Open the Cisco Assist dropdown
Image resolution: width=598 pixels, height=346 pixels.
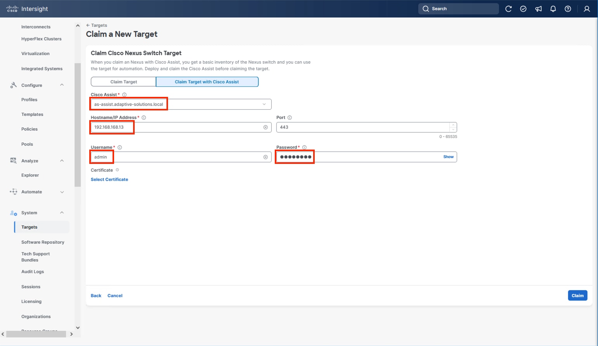(x=264, y=104)
